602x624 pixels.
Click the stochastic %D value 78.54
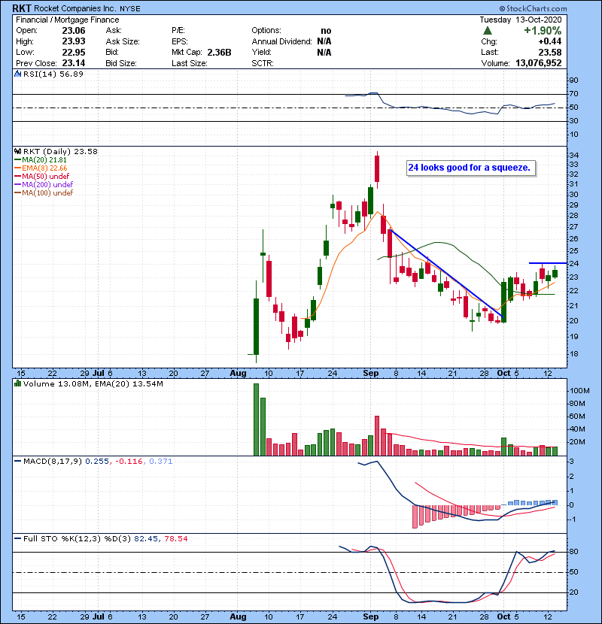[175, 538]
